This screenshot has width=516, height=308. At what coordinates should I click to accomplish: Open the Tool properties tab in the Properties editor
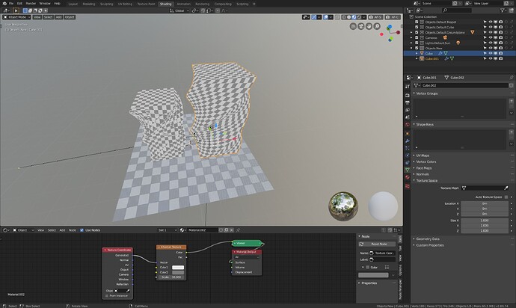(408, 87)
